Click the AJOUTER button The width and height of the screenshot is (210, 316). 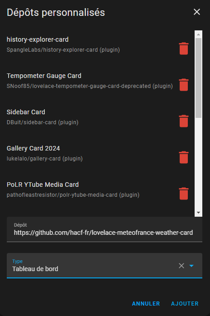(x=185, y=303)
